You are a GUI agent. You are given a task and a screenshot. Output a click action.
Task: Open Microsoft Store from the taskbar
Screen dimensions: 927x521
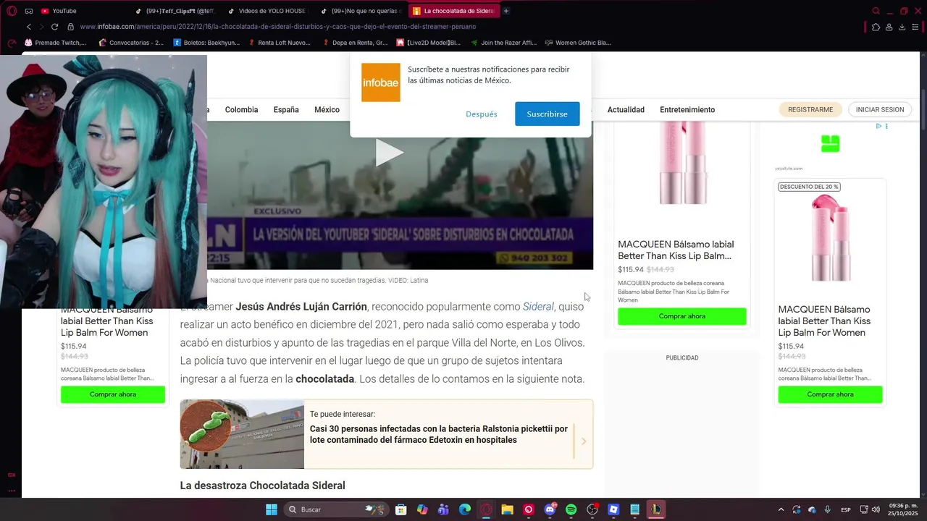tap(401, 509)
